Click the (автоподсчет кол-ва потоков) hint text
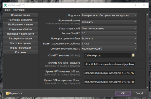The width and height of the screenshot is (151, 99). point(63,24)
